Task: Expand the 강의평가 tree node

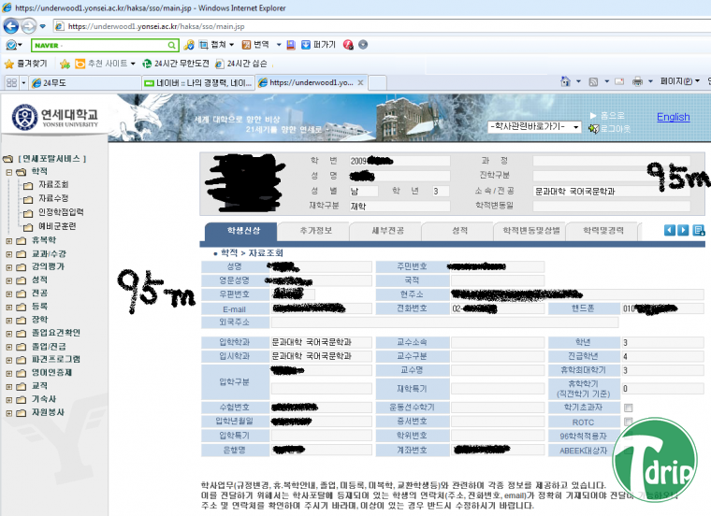Action: (x=8, y=267)
